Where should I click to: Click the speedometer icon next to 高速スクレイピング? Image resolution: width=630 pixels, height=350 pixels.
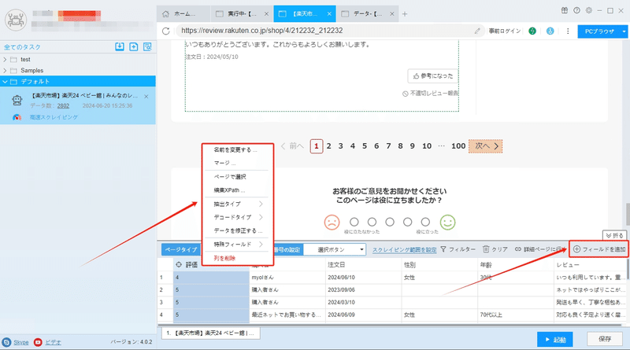[x=17, y=117]
